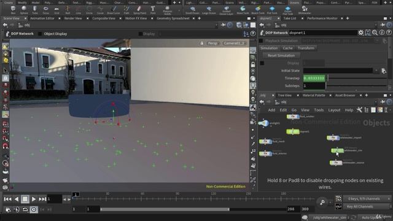The image size is (393, 221).
Task: Select the Sphere shelf tool
Action: pos(24,10)
